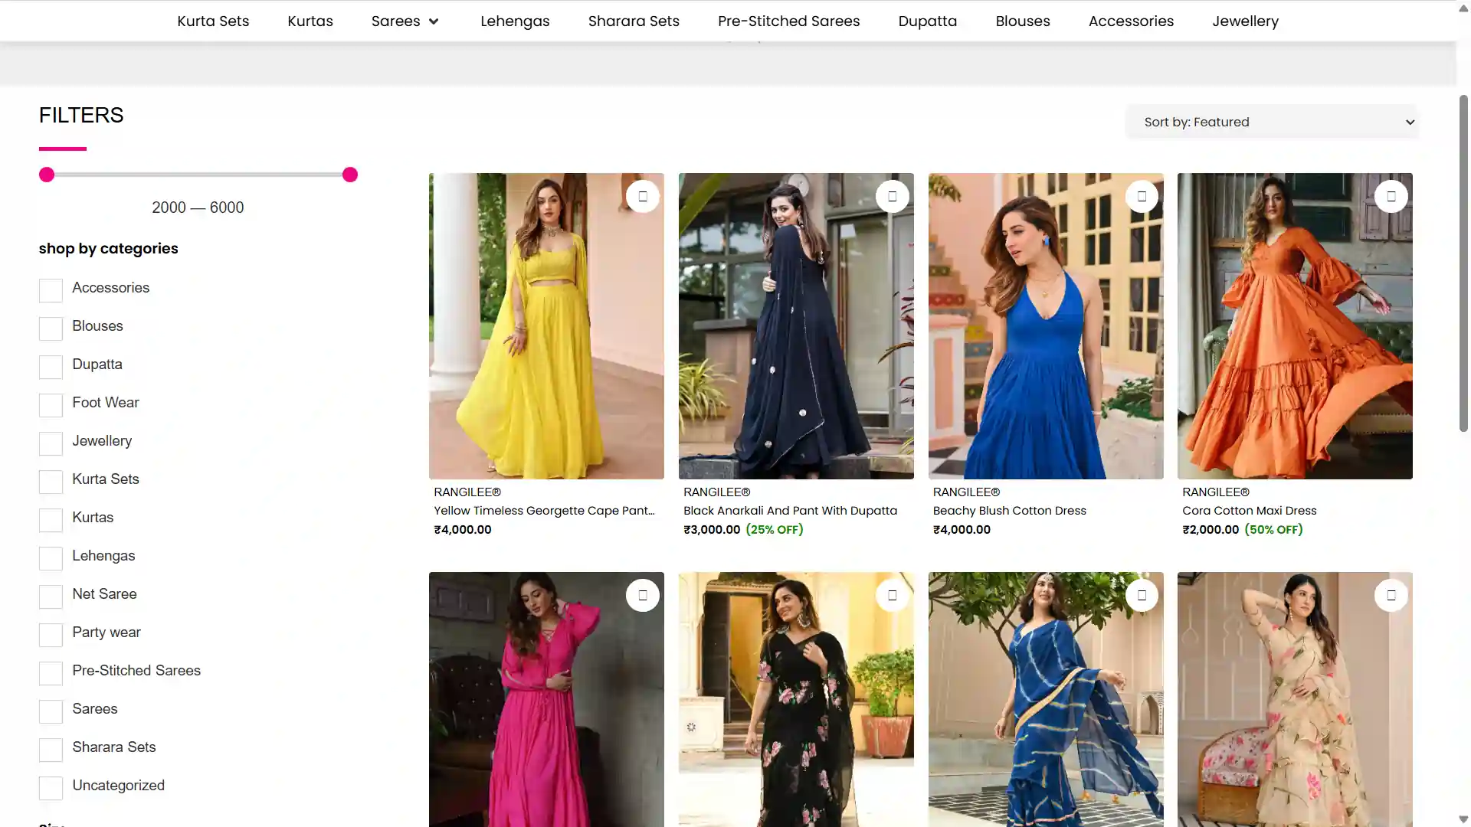This screenshot has height=827, width=1471.
Task: Click wishlist icon on beige floral saree product
Action: (x=1391, y=596)
